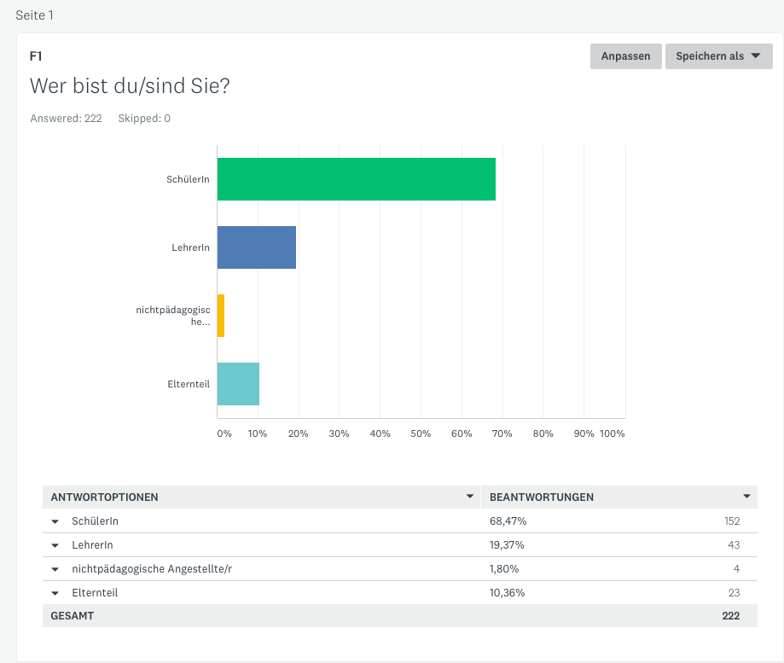Expand the SchülerIn table row caret
Screen dimensions: 784x663
coord(55,521)
